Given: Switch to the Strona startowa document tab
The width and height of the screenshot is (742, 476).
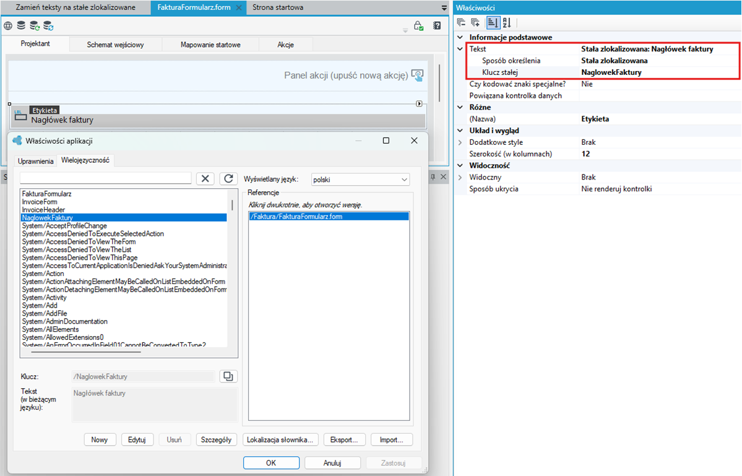Looking at the screenshot, I should click(x=278, y=7).
